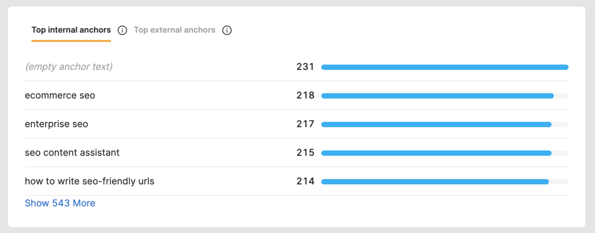Expand list with Show 543 More
595x233 pixels.
pos(60,203)
